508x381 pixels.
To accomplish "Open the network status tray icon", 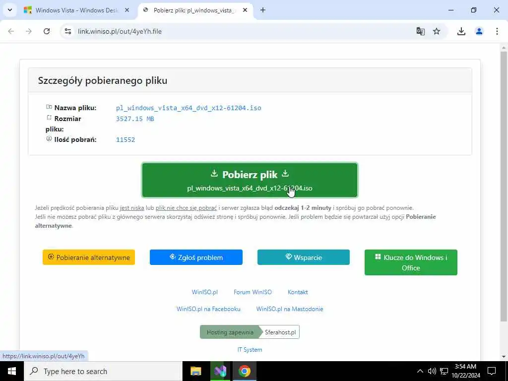I will coord(444,371).
